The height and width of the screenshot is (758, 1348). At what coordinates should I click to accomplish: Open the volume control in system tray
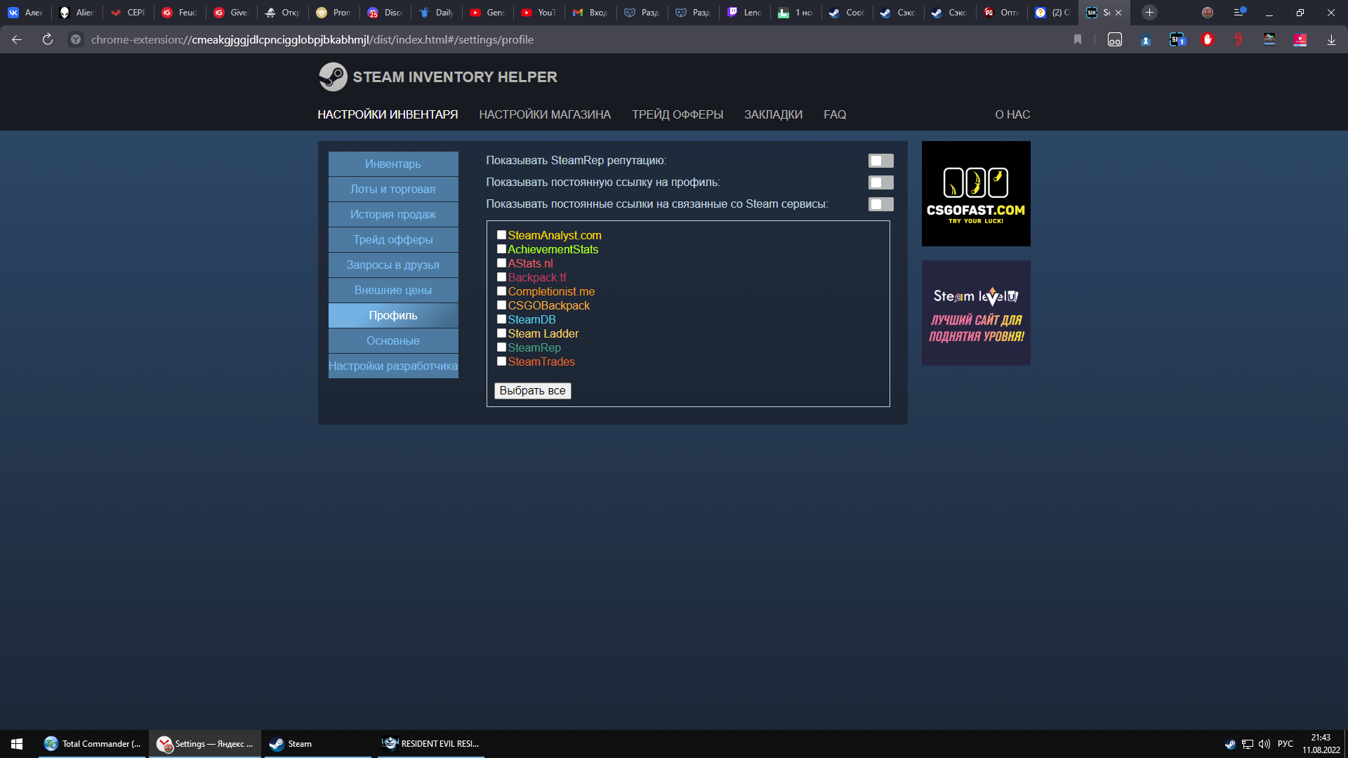click(1264, 744)
